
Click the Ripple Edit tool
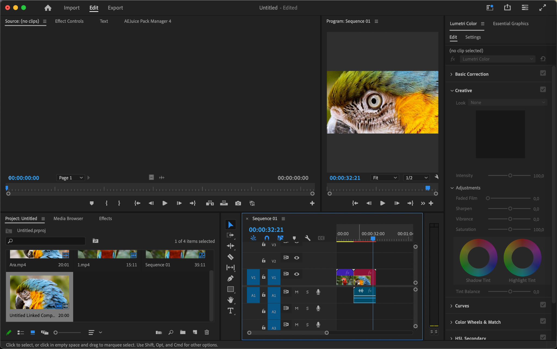pos(230,246)
